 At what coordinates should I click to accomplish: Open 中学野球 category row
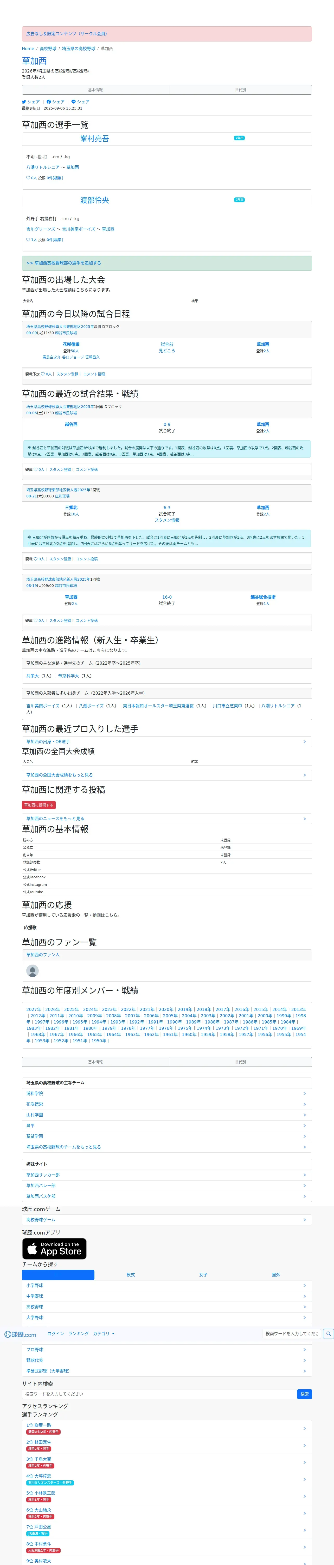pyautogui.click(x=167, y=1296)
